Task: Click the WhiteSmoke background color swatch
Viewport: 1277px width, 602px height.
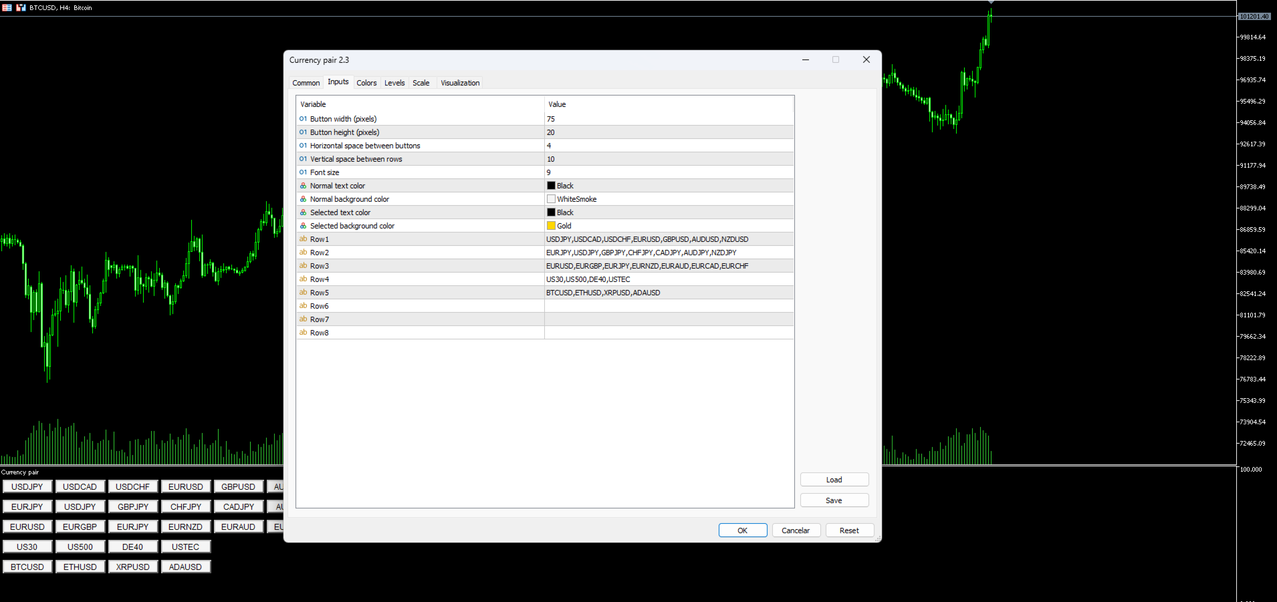Action: 552,199
